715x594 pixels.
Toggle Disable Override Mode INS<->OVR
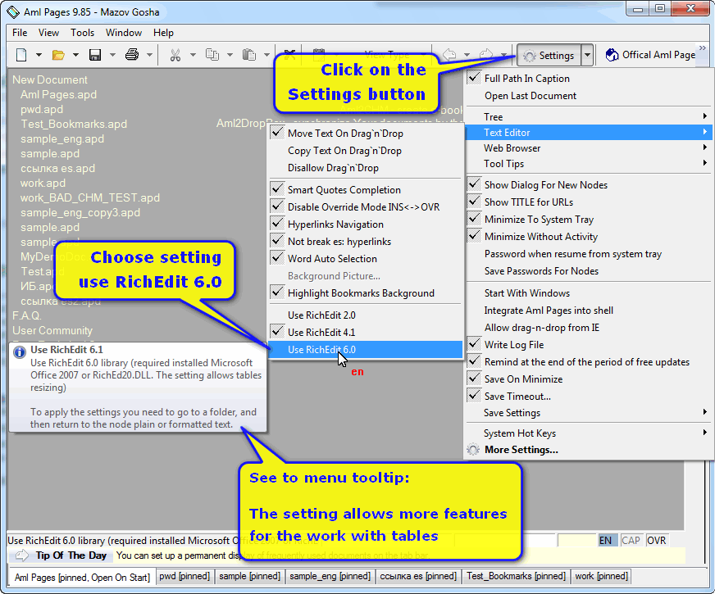366,207
